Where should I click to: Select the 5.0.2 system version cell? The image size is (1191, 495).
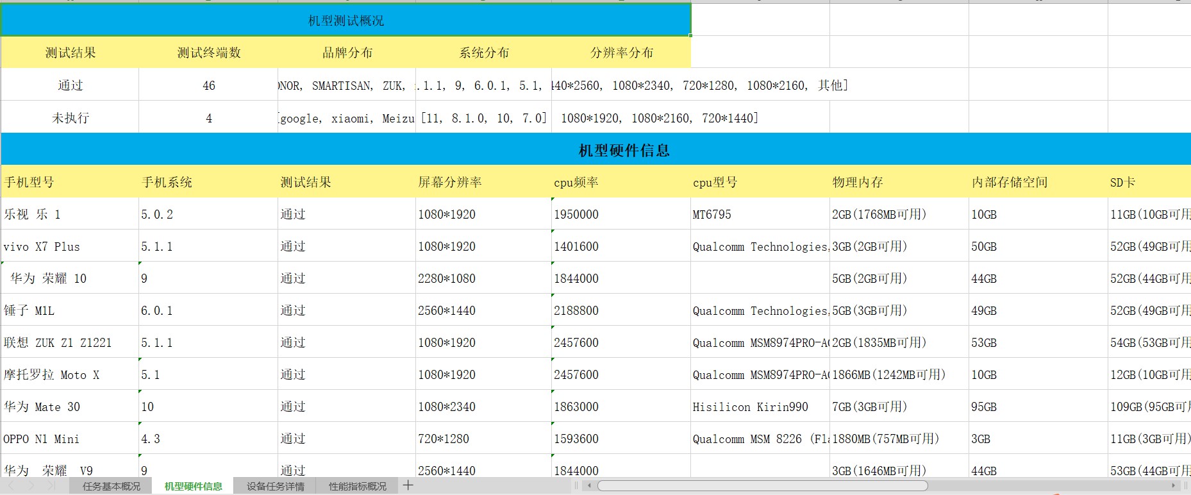[x=209, y=214]
